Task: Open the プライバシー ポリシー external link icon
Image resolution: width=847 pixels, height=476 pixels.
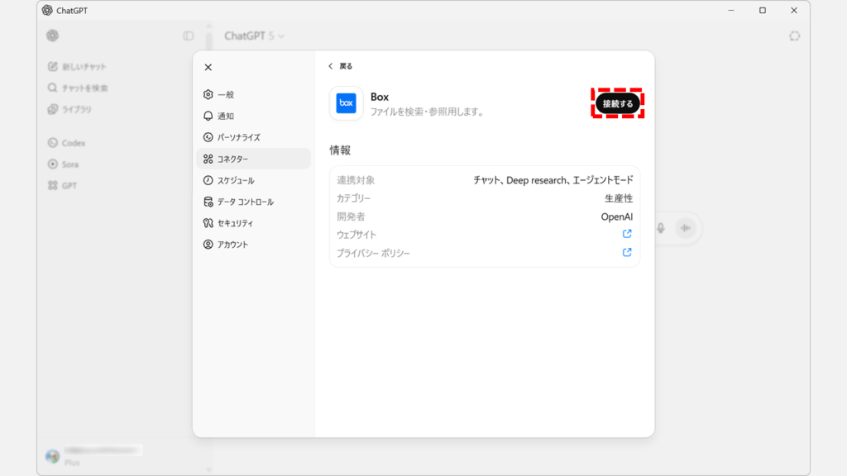Action: [627, 252]
